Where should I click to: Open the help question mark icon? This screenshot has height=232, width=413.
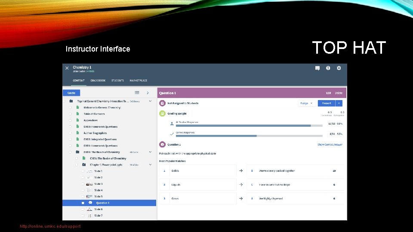(x=328, y=68)
